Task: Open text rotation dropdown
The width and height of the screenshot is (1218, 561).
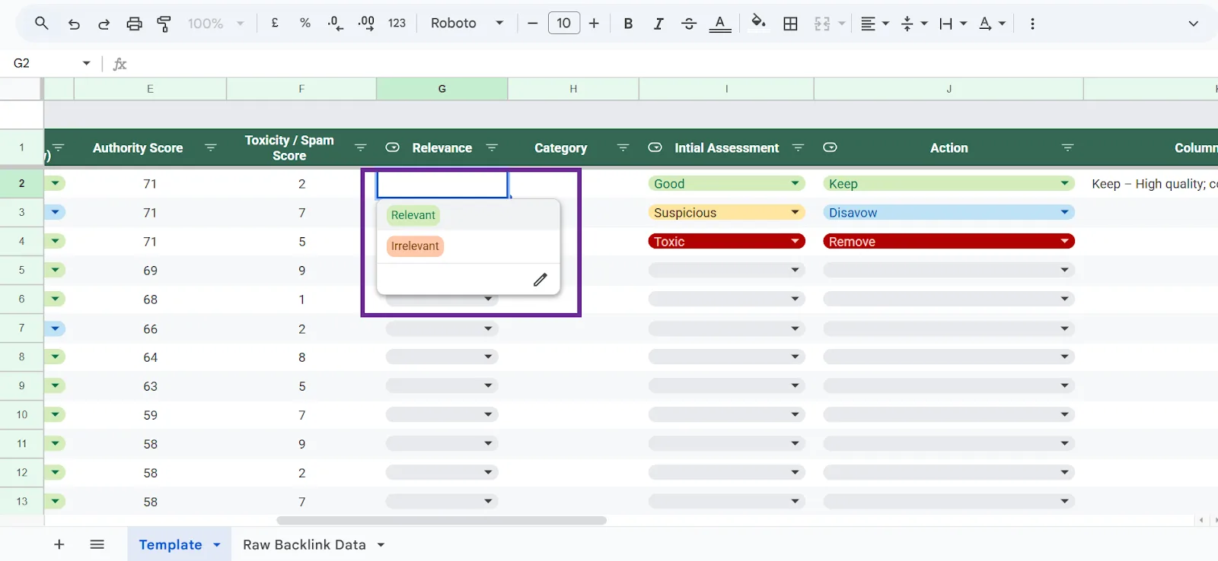Action: 992,24
